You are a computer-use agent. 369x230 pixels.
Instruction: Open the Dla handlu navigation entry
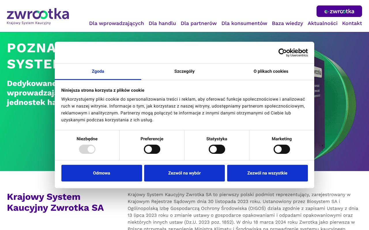pyautogui.click(x=162, y=23)
